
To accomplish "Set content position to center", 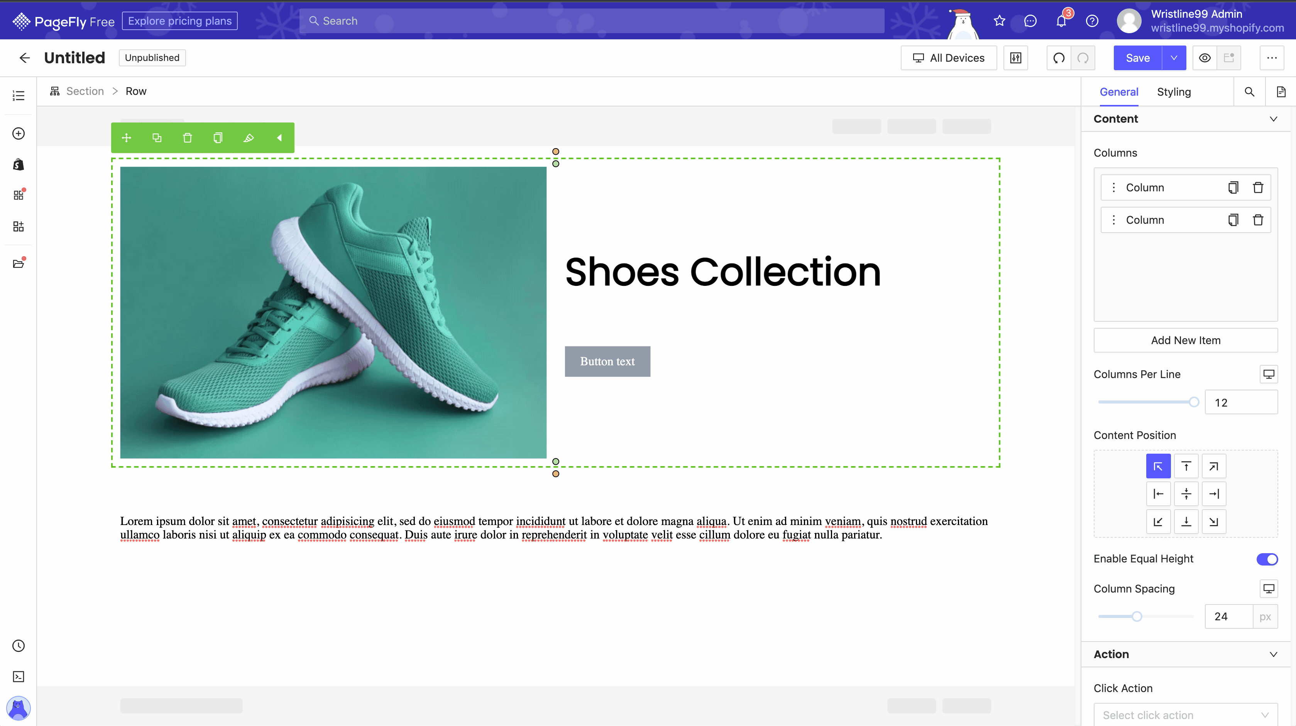I will (x=1186, y=494).
